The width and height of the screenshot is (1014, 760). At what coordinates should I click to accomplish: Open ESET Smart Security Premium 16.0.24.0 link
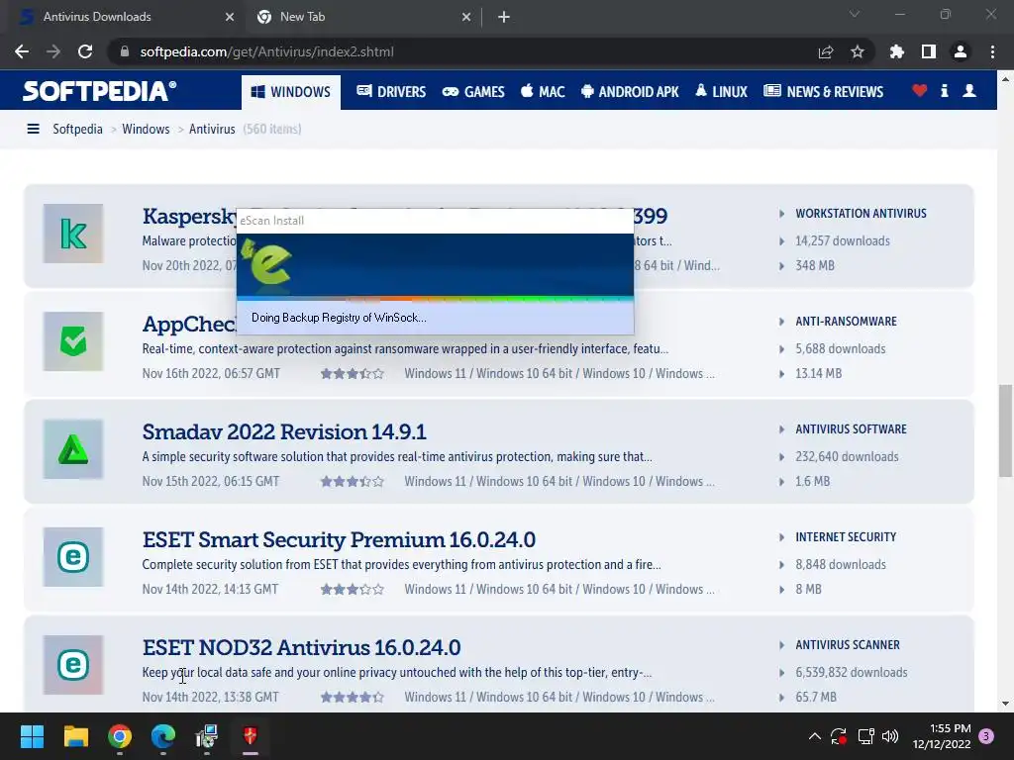tap(339, 539)
